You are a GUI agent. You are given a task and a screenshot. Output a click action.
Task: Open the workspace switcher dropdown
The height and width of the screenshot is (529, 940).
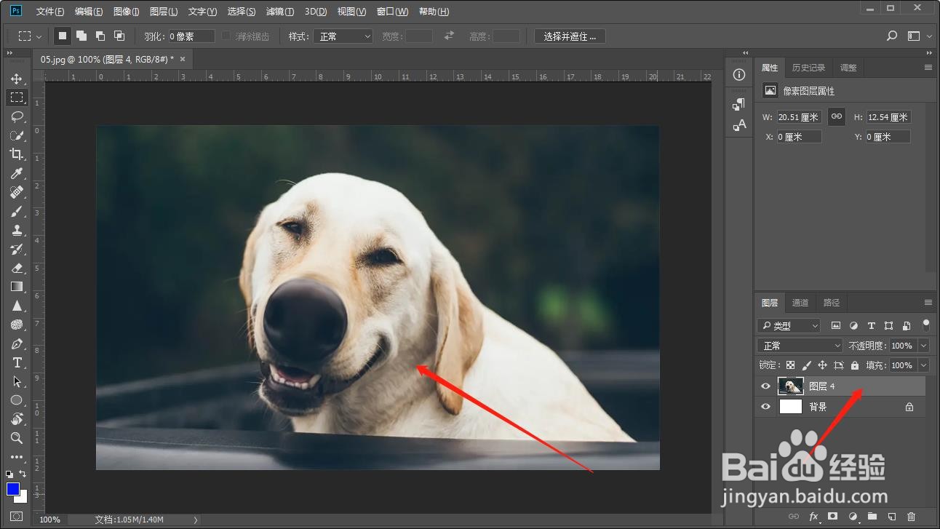click(920, 36)
